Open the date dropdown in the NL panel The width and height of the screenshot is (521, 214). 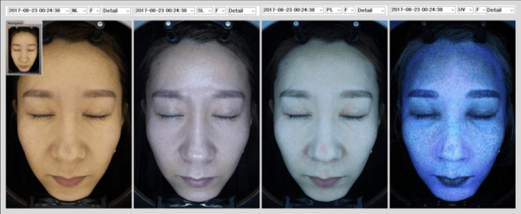38,10
